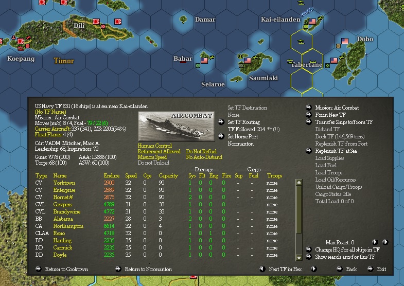Viewport: 404px width, 286px height.
Task: Click the Exit button
Action: pyautogui.click(x=381, y=269)
